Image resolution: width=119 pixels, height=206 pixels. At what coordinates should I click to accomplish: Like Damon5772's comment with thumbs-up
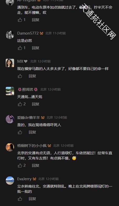pos(20,48)
